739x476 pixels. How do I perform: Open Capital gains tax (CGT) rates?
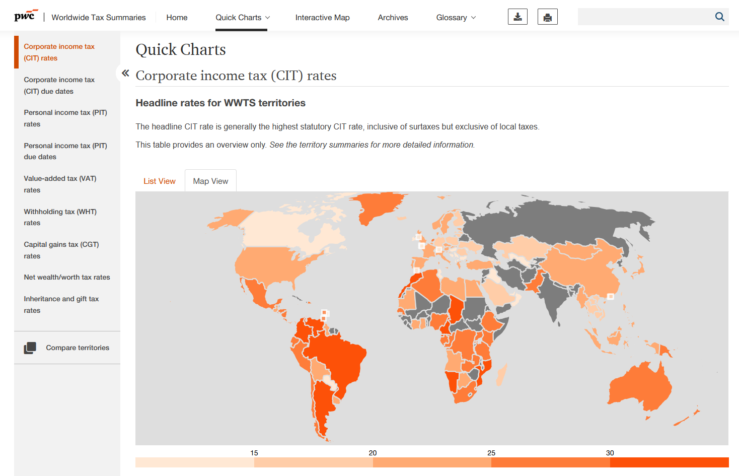tap(61, 250)
